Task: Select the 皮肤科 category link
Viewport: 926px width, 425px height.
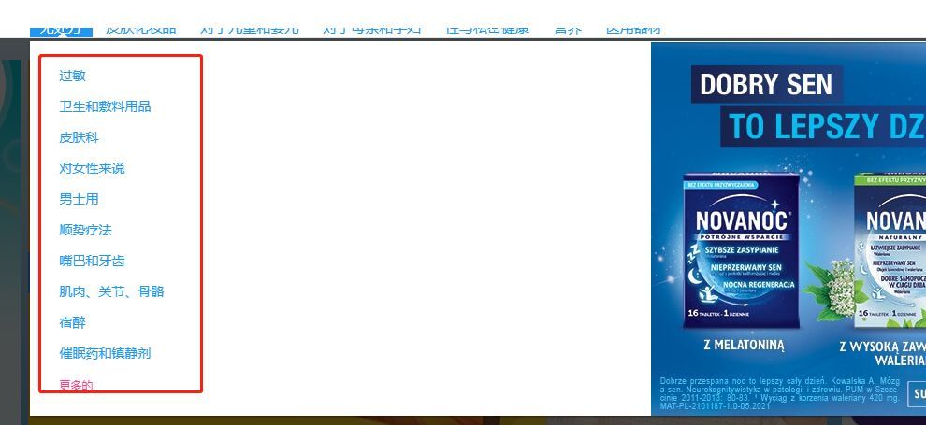Action: click(79, 138)
